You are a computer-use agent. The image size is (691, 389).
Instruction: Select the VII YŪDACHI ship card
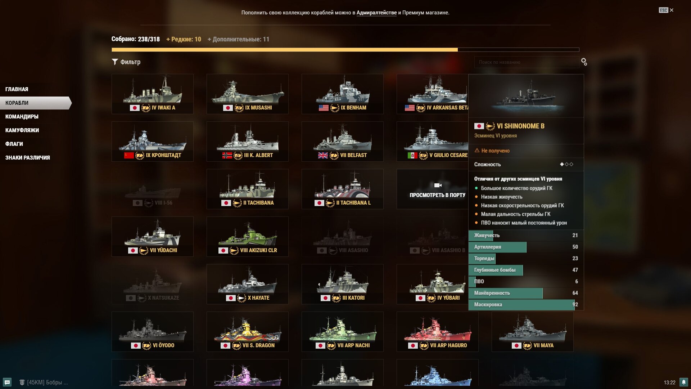tap(153, 237)
